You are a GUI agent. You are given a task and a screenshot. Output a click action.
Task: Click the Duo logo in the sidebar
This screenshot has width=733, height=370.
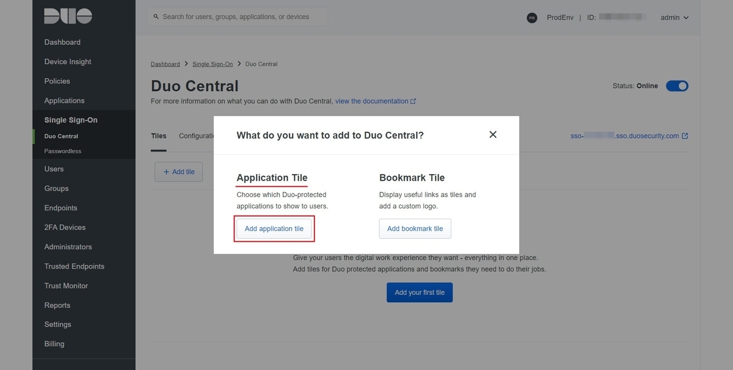tap(68, 16)
